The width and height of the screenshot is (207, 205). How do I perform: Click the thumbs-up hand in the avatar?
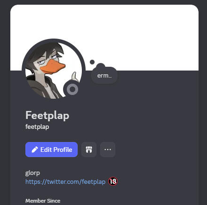75,77
